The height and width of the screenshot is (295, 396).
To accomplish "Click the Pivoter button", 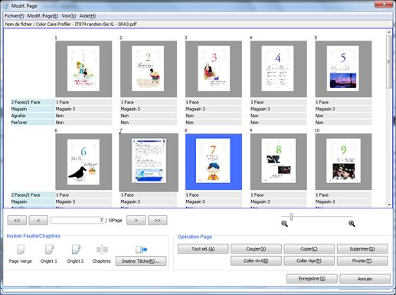I will pos(362,261).
